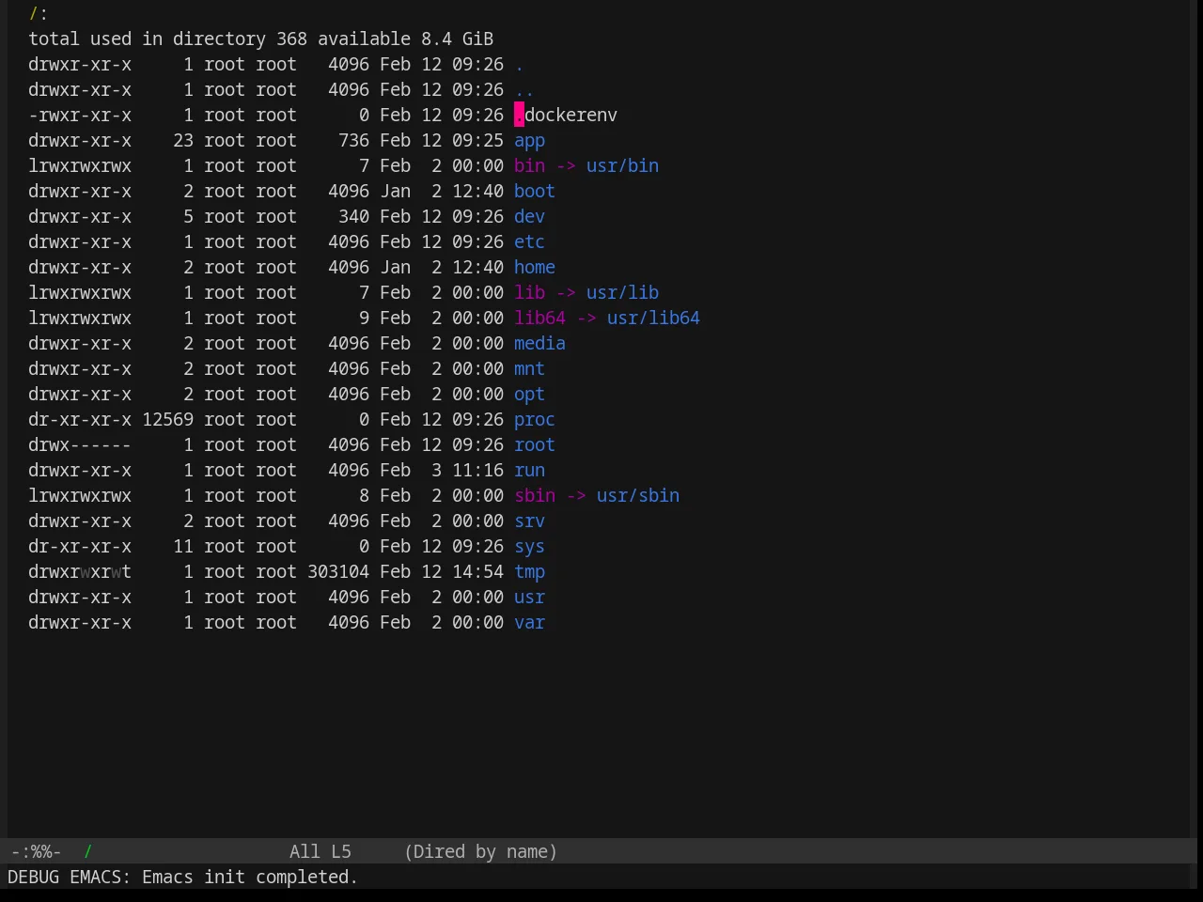The width and height of the screenshot is (1203, 902).
Task: Open the proc directory
Action: (x=535, y=420)
